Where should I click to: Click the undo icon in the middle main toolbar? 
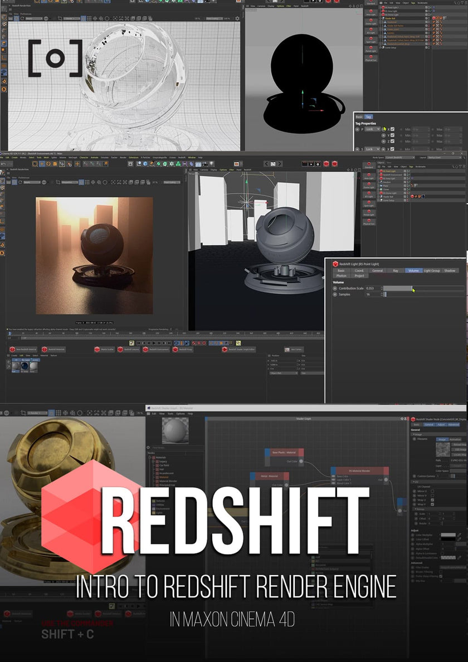point(3,164)
